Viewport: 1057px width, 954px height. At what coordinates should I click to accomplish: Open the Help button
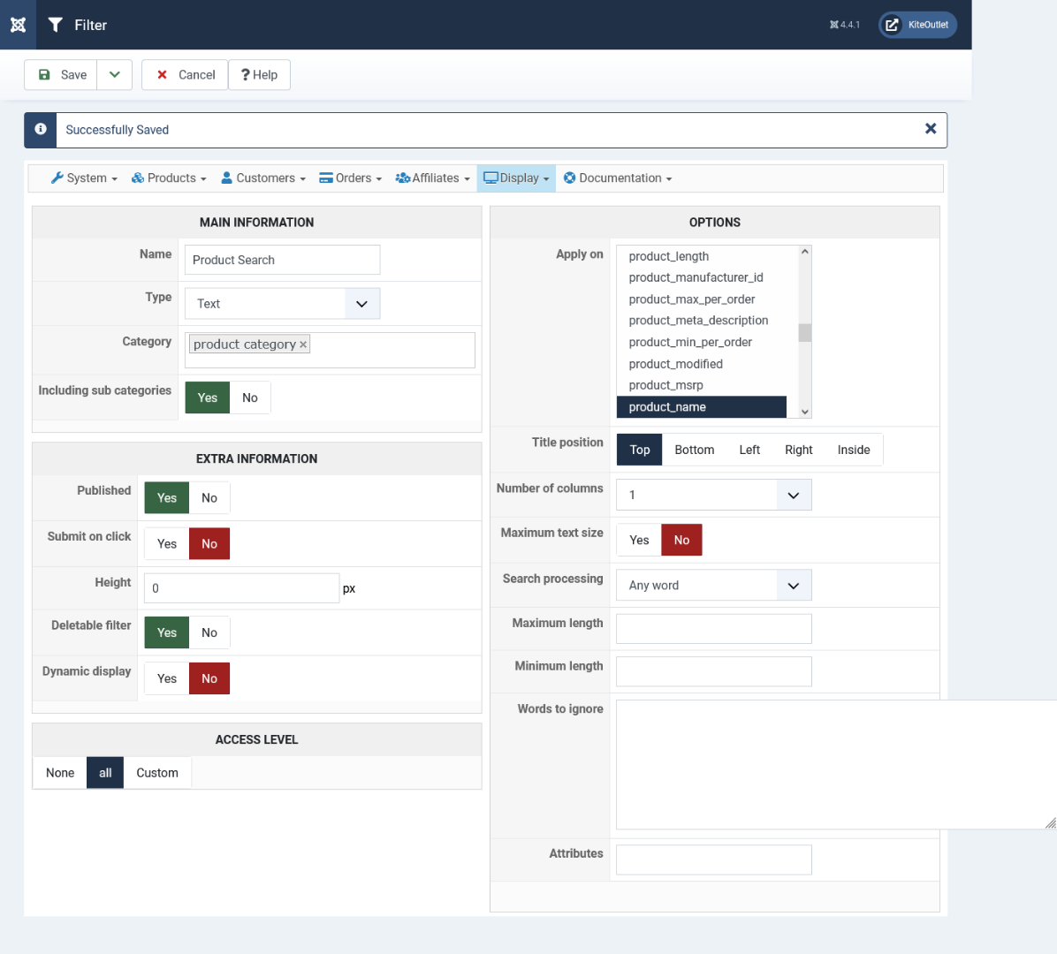coord(260,75)
